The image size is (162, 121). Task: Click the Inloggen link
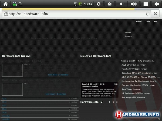tap(128, 32)
